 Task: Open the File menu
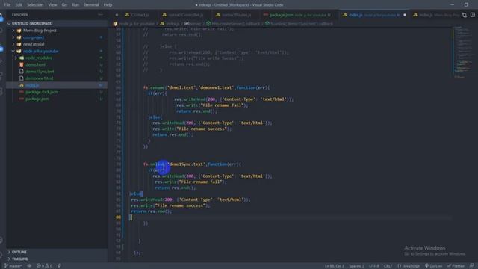click(7, 5)
